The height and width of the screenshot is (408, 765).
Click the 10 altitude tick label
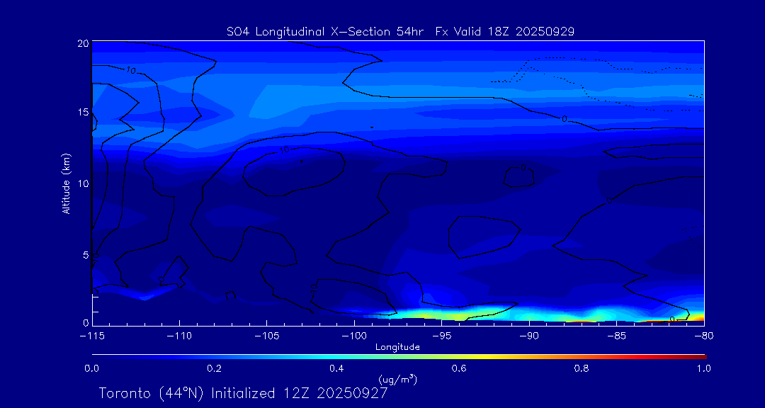[84, 183]
